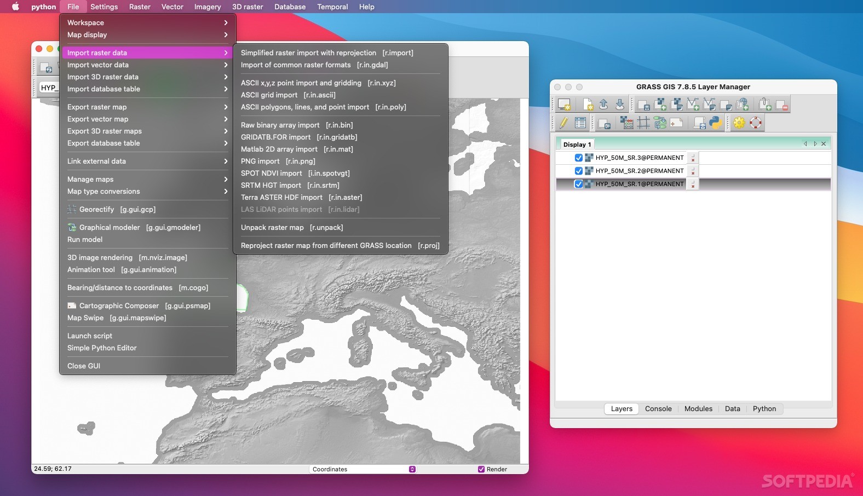Expand Export raster map submenu
Image resolution: width=863 pixels, height=496 pixels.
click(x=146, y=107)
